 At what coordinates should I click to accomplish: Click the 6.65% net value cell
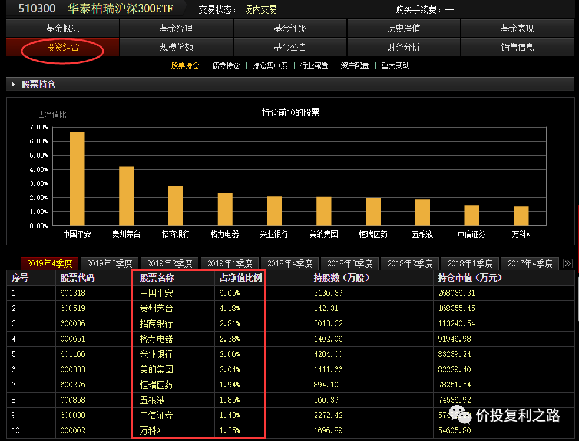coord(230,293)
